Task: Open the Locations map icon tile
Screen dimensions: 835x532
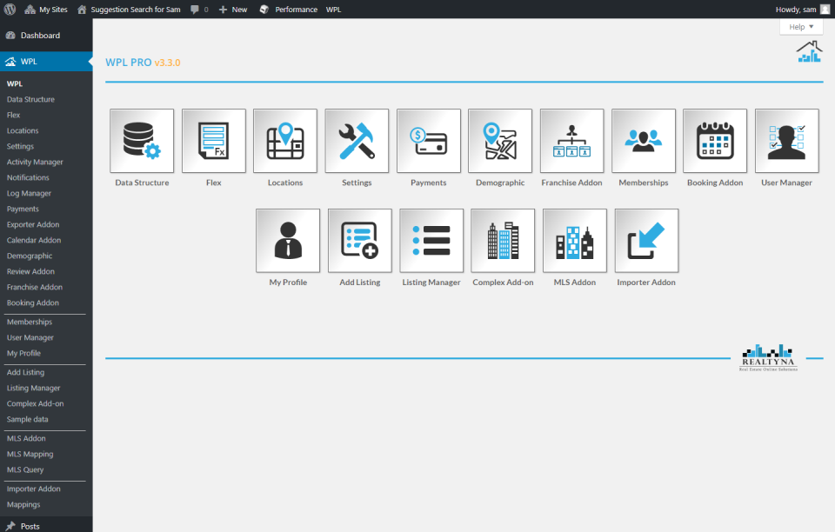Action: point(285,141)
